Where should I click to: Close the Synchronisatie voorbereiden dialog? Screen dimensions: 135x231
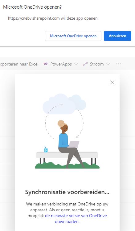pyautogui.click(x=112, y=82)
